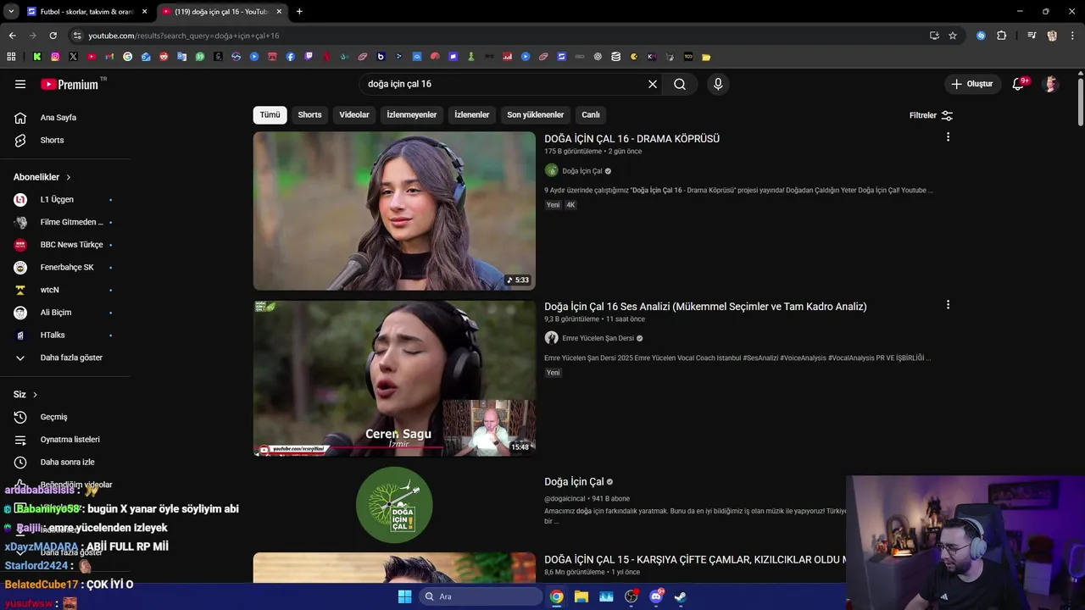Viewport: 1085px width, 610px height.
Task: Select the Tümü filter chip
Action: click(x=270, y=115)
